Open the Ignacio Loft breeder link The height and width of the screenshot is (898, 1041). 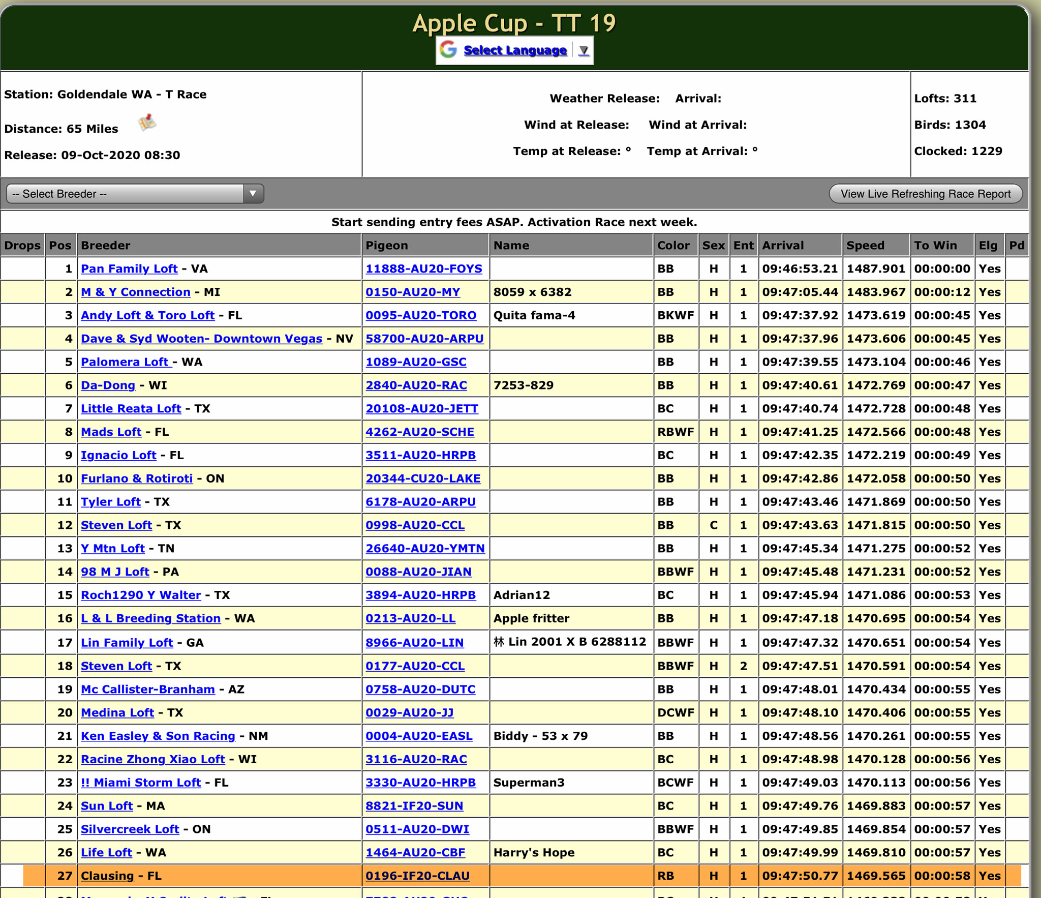tap(118, 456)
